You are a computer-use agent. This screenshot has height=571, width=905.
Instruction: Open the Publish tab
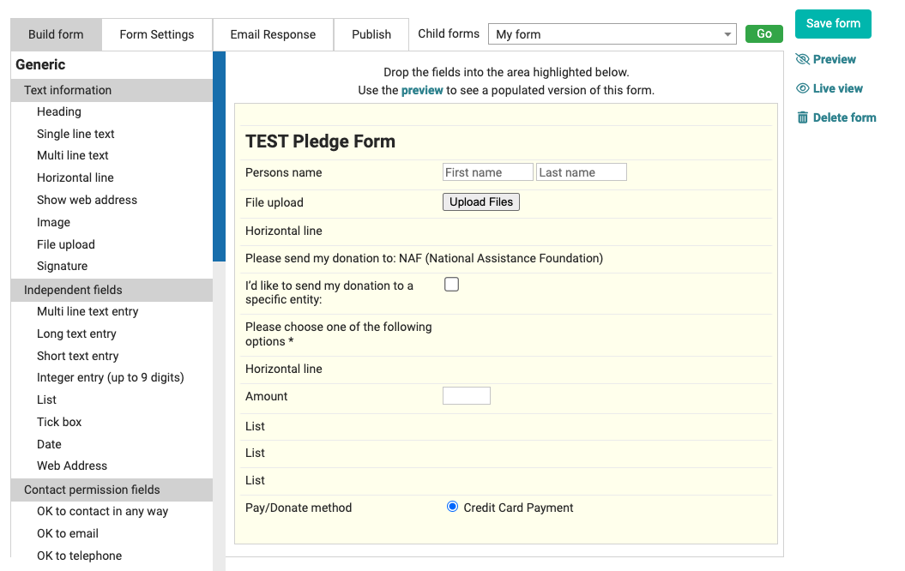[x=371, y=34]
